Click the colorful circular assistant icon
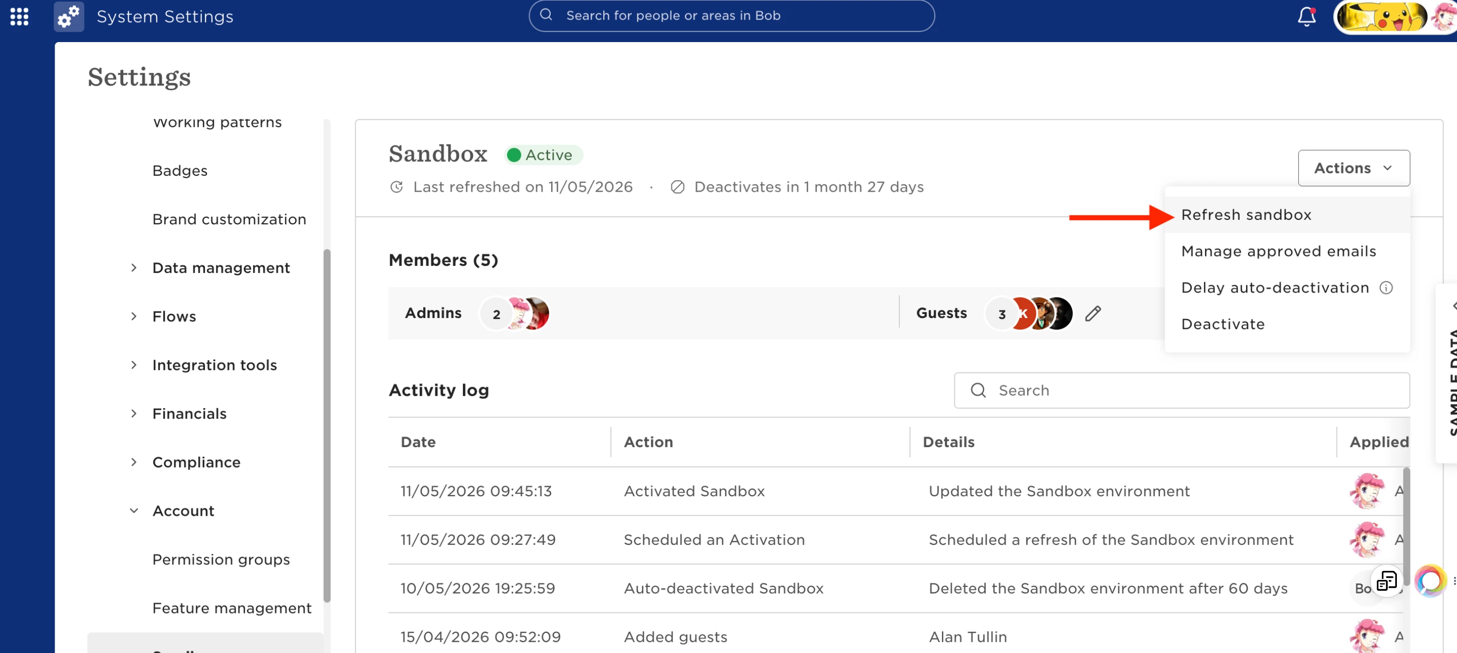1457x653 pixels. click(x=1429, y=580)
